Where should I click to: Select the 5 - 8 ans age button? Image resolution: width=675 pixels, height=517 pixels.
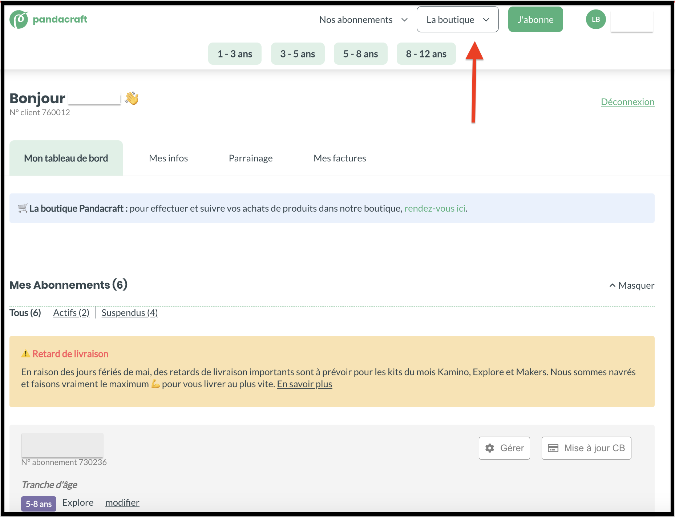(x=360, y=54)
